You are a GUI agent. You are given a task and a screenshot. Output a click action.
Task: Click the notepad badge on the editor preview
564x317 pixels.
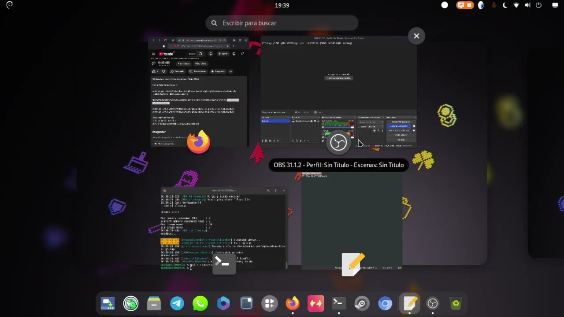(x=353, y=264)
